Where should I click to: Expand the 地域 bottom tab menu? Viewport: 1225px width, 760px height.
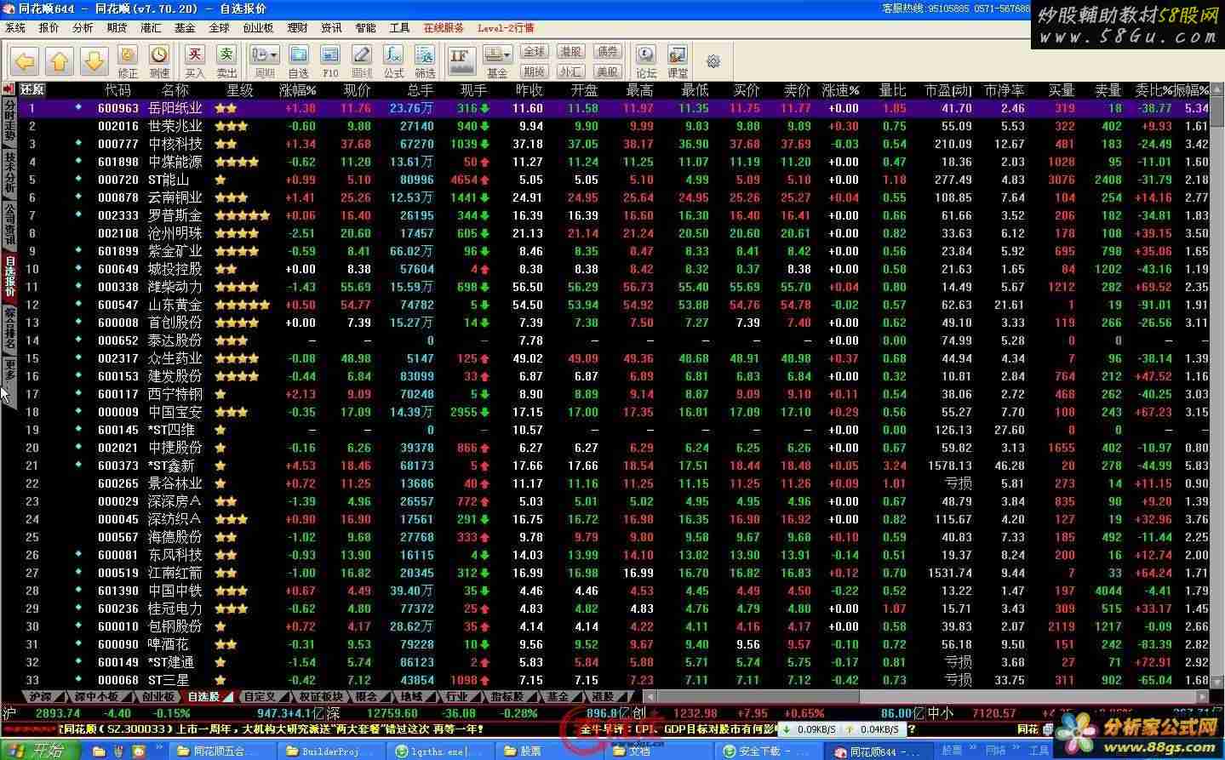point(431,696)
